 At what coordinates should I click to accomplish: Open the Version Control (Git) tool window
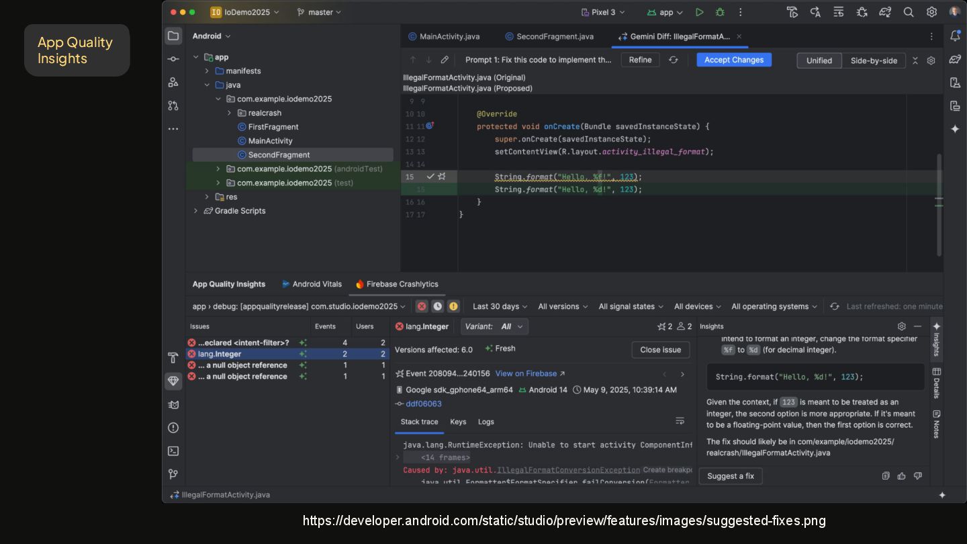click(173, 474)
